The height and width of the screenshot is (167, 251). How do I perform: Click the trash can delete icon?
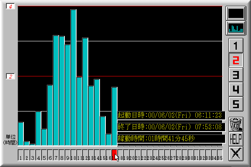click(236, 124)
